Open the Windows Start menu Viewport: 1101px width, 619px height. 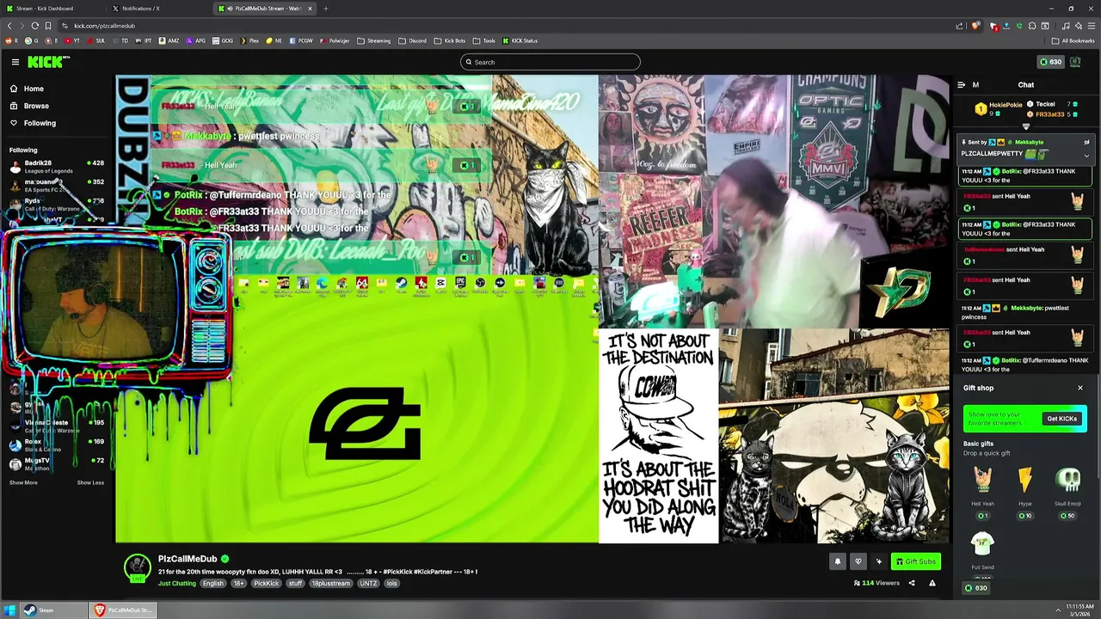pyautogui.click(x=9, y=610)
